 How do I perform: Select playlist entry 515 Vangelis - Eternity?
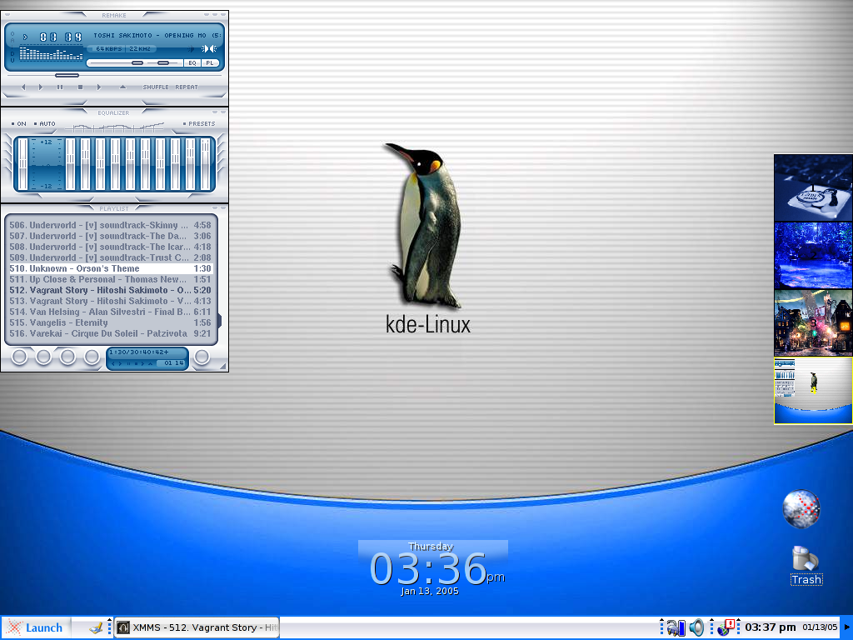pos(111,322)
